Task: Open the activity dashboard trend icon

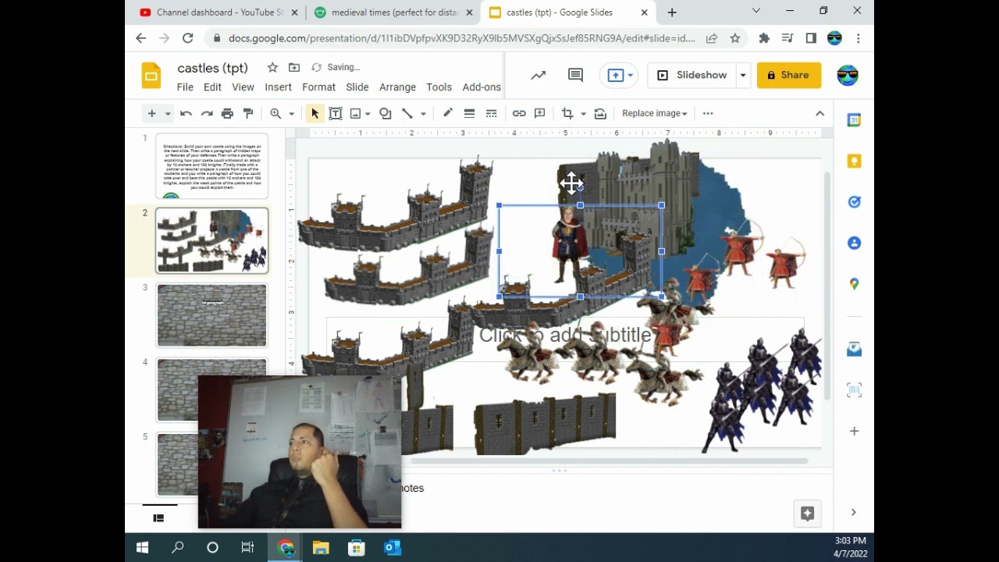Action: point(539,75)
